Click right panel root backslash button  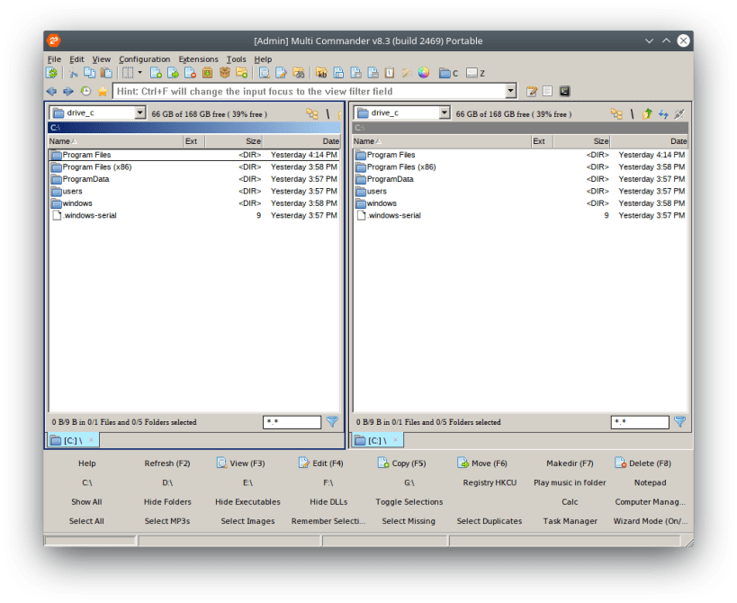633,113
